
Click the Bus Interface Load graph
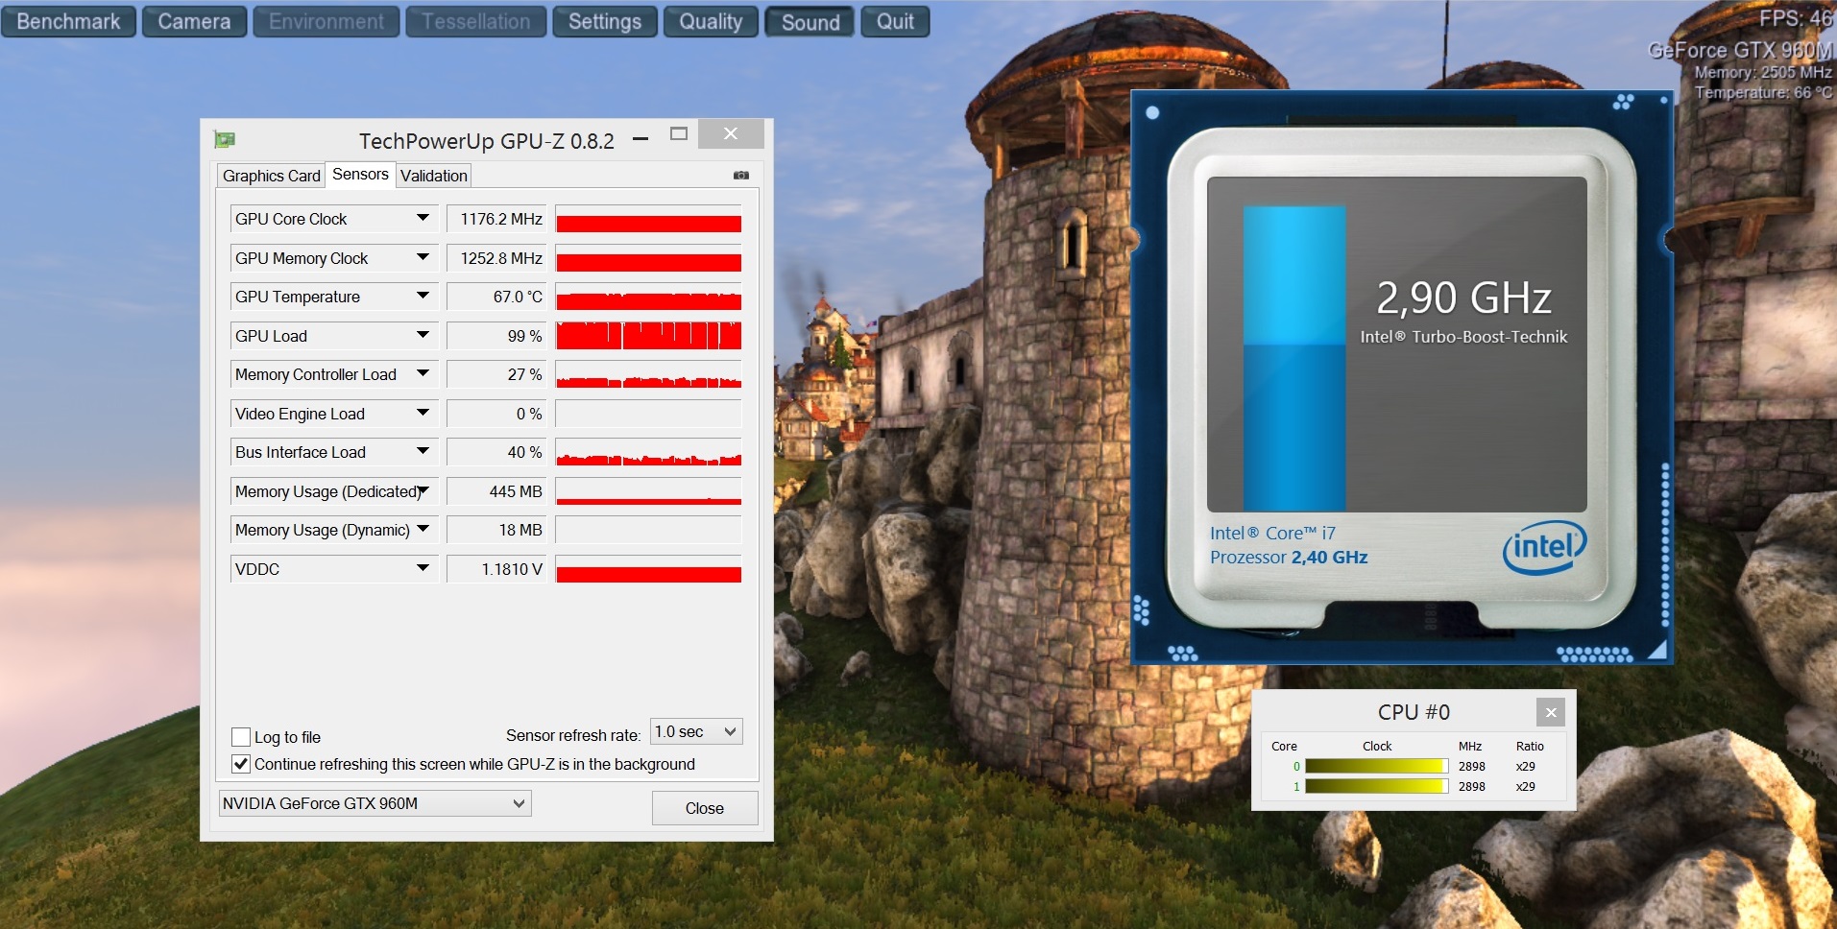tap(648, 452)
